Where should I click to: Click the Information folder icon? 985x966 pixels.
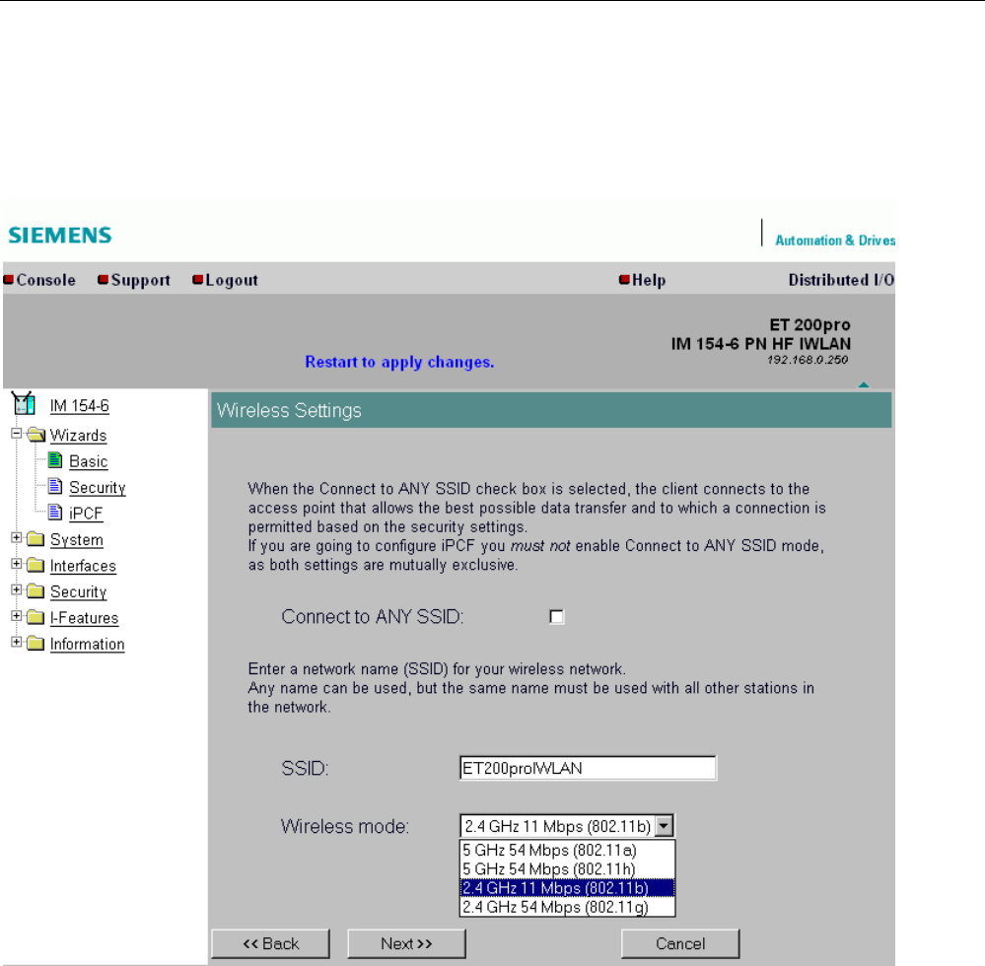pos(35,643)
